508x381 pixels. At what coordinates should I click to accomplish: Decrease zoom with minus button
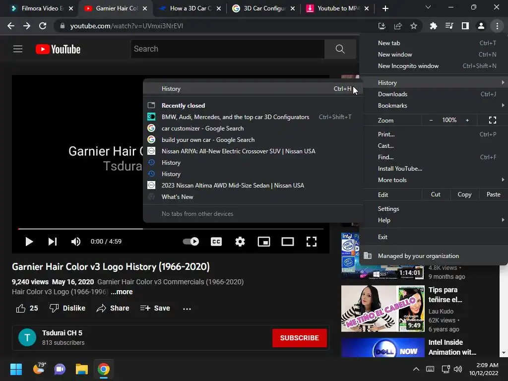pyautogui.click(x=431, y=120)
